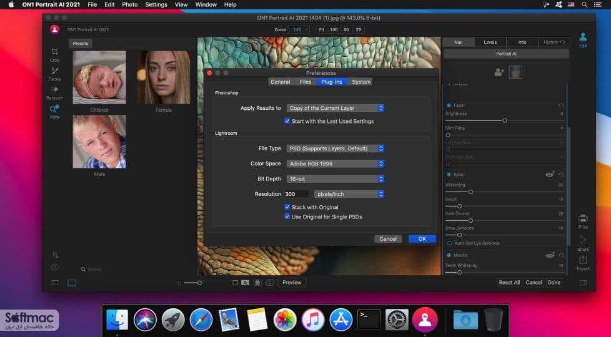Screen dimensions: 611x337
Task: Click the Fit zoom button
Action: click(x=322, y=29)
